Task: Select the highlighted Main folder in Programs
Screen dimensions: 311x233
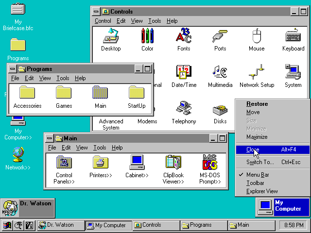Action: (x=100, y=92)
